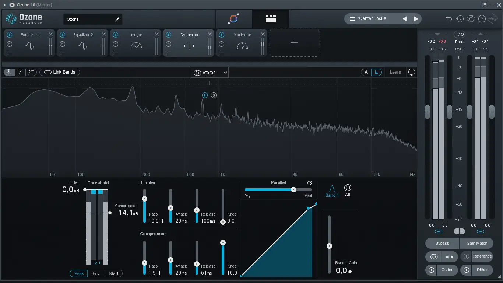The image size is (503, 283).
Task: Click the channel operations circles icon below Bypass
Action: pos(433,257)
